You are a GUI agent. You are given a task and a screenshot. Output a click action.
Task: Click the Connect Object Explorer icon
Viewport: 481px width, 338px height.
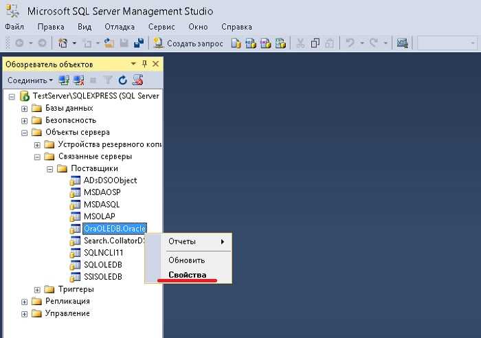(x=64, y=80)
